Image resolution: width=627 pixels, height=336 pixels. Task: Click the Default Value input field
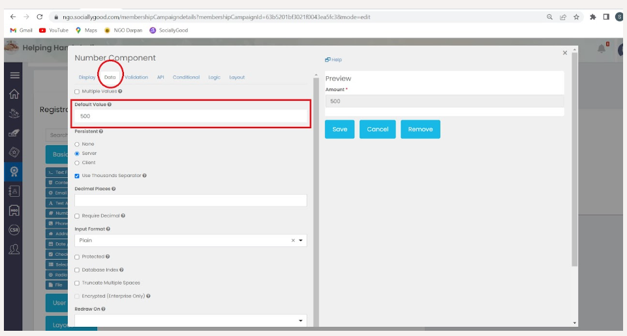(x=191, y=116)
